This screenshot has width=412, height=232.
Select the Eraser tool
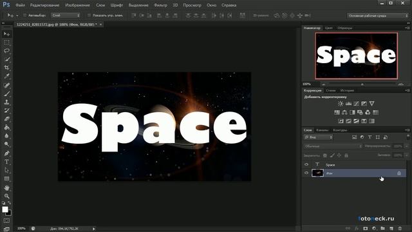(7, 119)
